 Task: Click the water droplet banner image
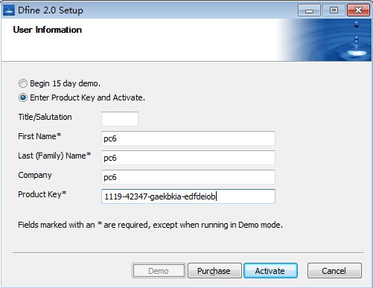pyautogui.click(x=325, y=40)
